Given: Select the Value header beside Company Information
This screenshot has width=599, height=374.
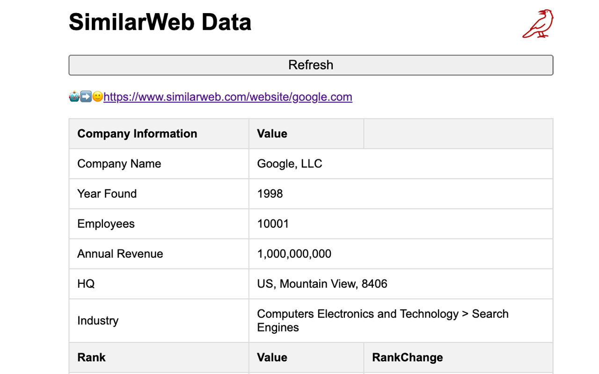Looking at the screenshot, I should tap(307, 134).
